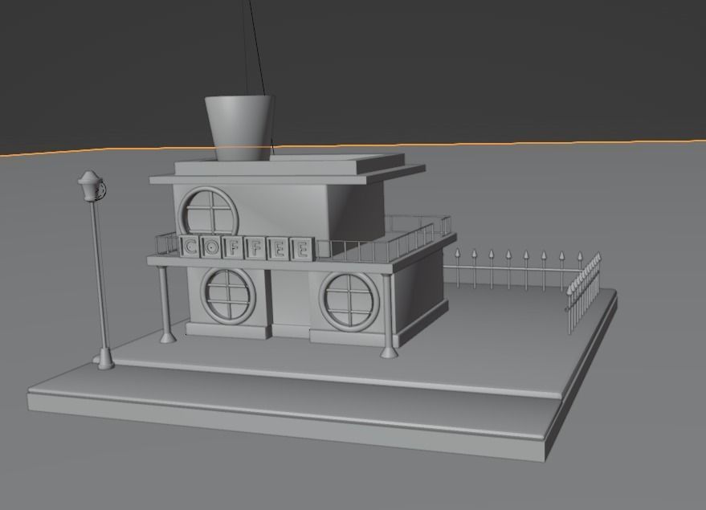Select the street lamp head
This screenshot has width=706, height=510.
pyautogui.click(x=92, y=186)
